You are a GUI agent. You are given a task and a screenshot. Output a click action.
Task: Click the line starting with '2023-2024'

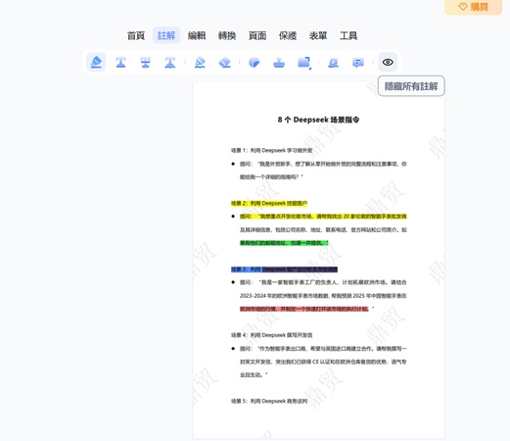(x=323, y=296)
